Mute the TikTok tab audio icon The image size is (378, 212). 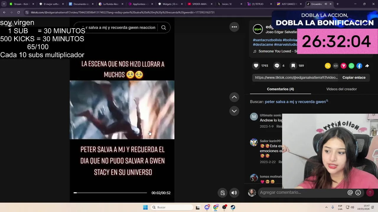pos(326,4)
